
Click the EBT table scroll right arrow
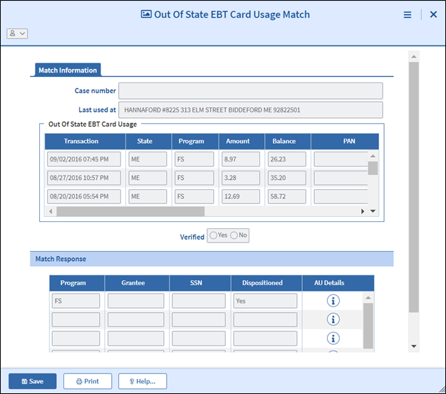[363, 211]
